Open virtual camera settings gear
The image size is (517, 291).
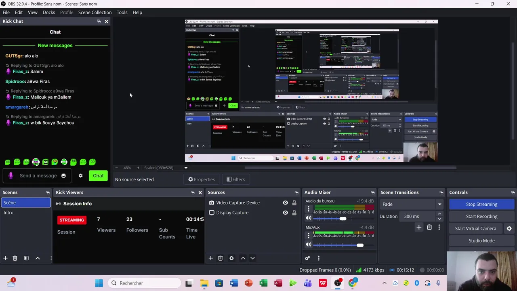[509, 228]
